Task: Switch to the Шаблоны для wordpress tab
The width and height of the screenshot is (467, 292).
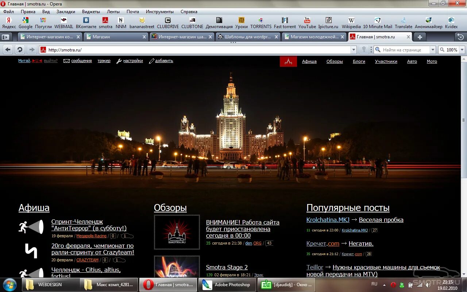Action: pos(248,37)
